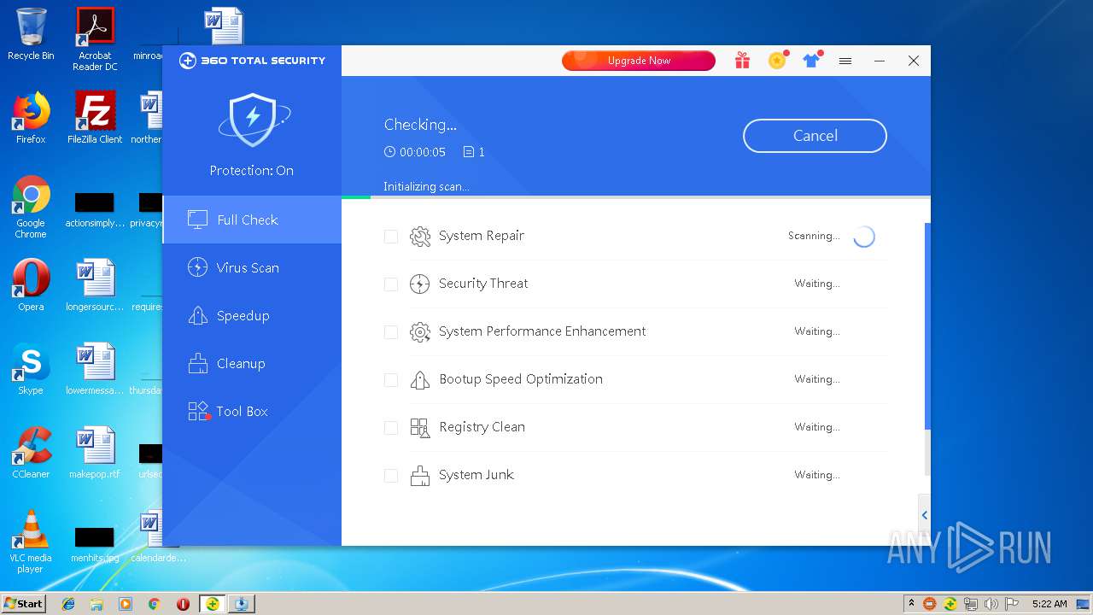This screenshot has height=615, width=1093.
Task: Click the 'Initializing scan...' status text
Action: 426,186
